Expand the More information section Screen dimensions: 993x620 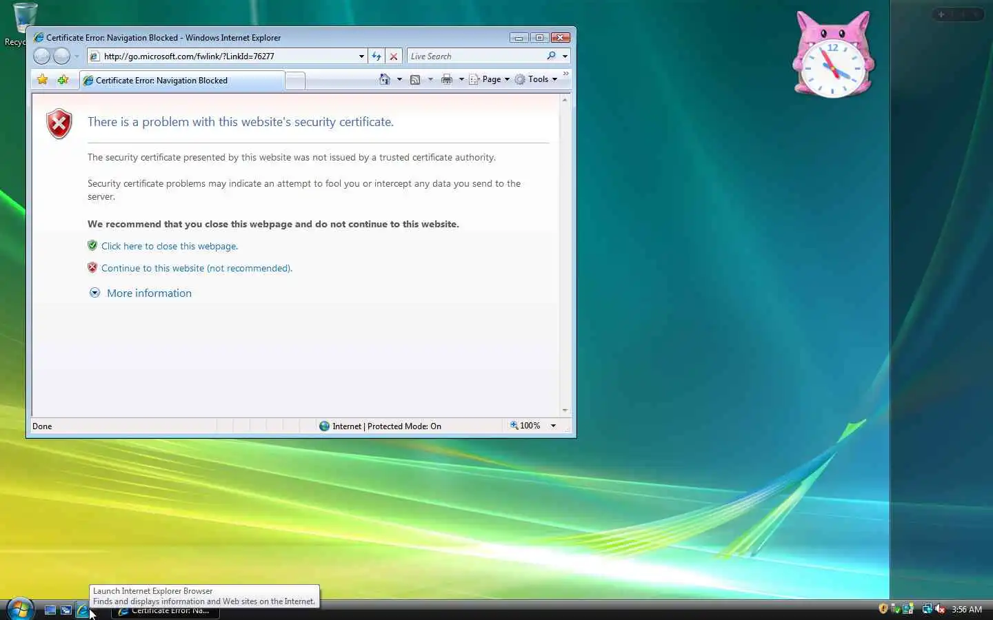click(141, 293)
